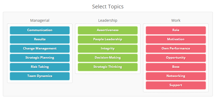
Task: Select Team Dynamics topic
Action: pyautogui.click(x=40, y=76)
